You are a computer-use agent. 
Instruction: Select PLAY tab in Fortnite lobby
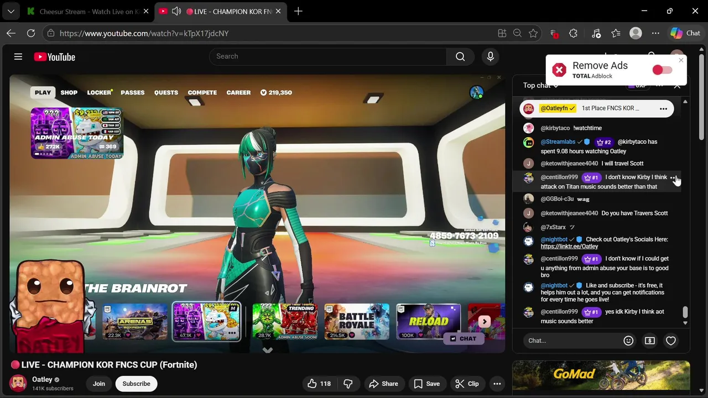(x=43, y=92)
